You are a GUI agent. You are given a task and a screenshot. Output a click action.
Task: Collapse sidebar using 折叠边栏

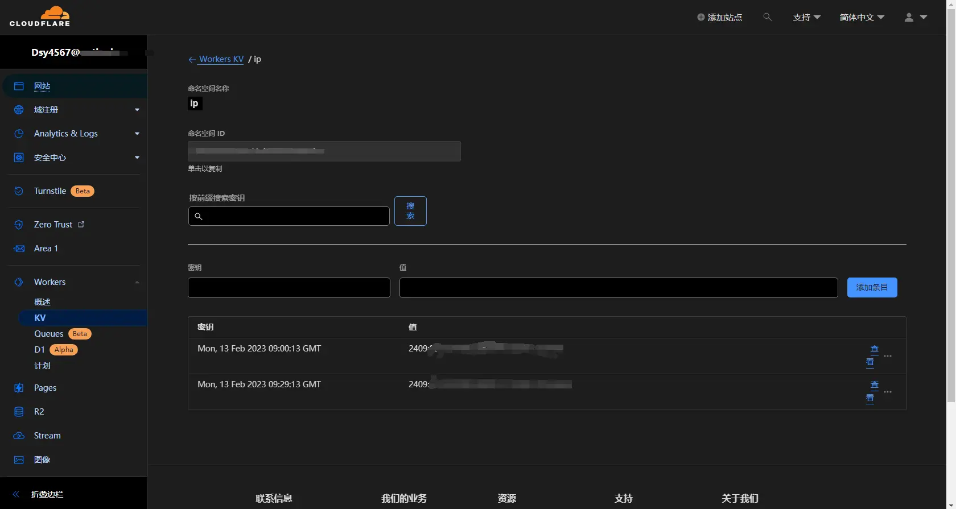coord(47,494)
